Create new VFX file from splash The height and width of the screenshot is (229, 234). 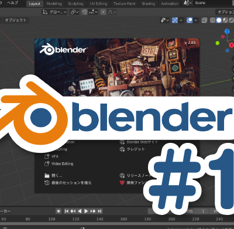point(55,156)
